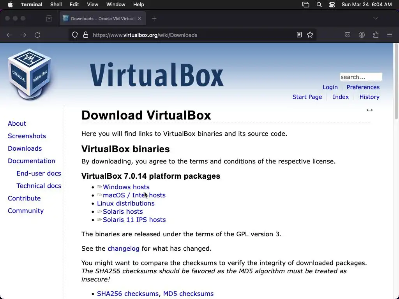Image resolution: width=399 pixels, height=299 pixels.
Task: Open the Preferences link
Action: coord(363,87)
